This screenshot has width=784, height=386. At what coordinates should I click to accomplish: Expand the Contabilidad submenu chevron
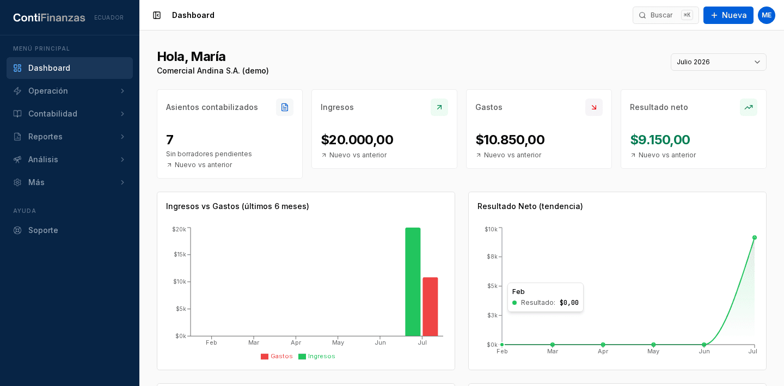tap(122, 114)
